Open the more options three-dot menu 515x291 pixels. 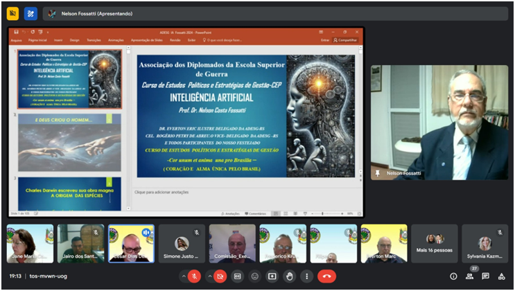[306, 276]
